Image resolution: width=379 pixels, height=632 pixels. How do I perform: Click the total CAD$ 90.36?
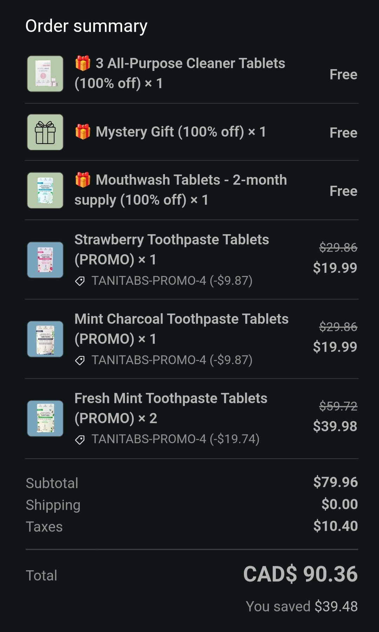coord(300,574)
